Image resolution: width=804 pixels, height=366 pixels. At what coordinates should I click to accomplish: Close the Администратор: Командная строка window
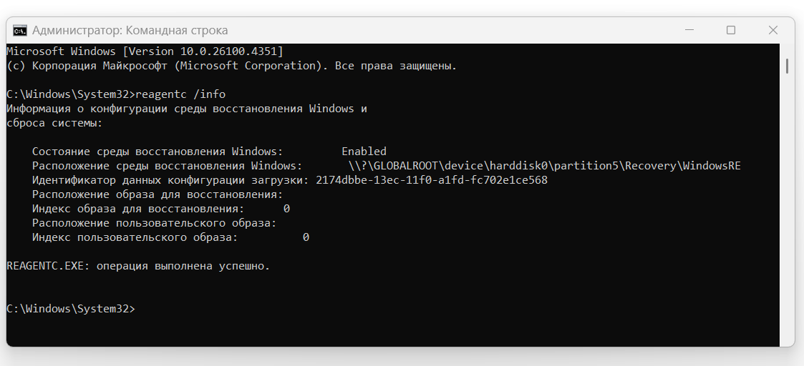tap(772, 31)
